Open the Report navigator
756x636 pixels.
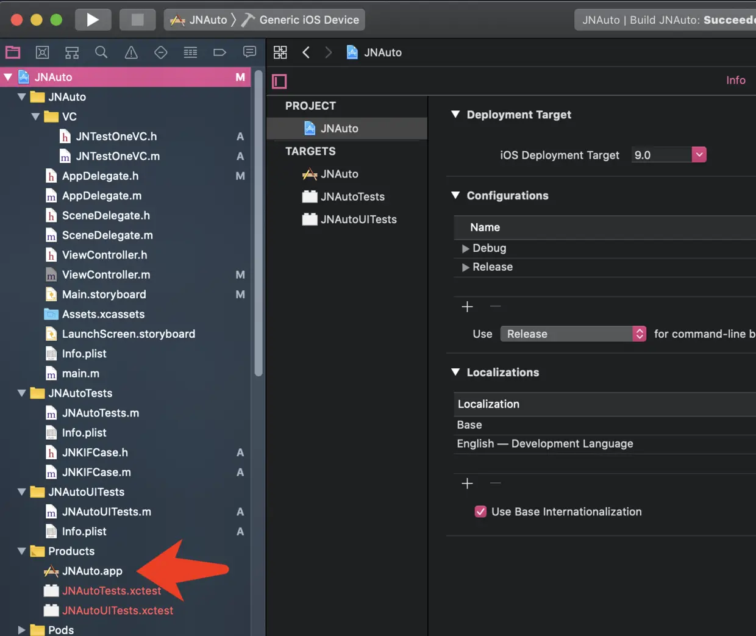click(249, 52)
